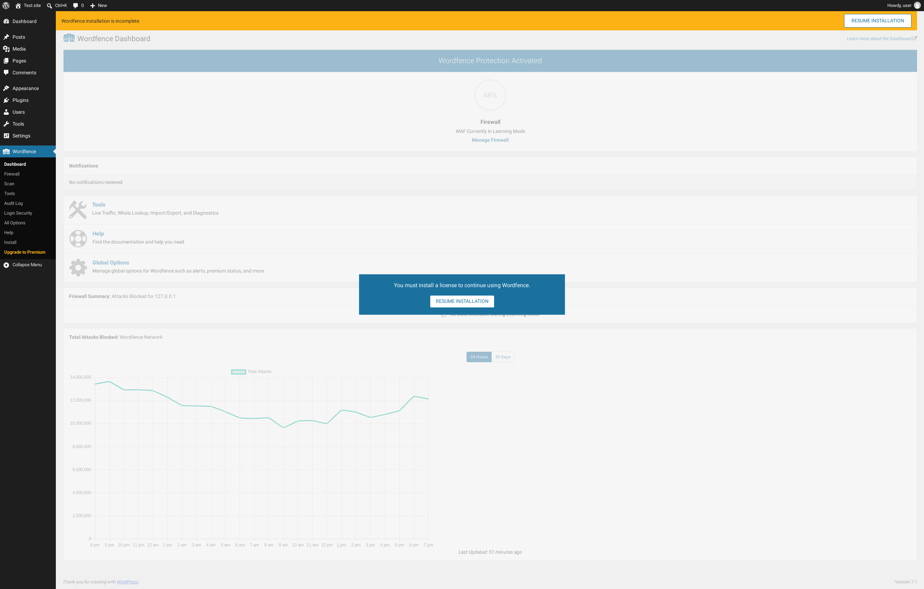The image size is (924, 589).
Task: Click the Dashboard gauge icon in sidebar
Action: tap(6, 21)
